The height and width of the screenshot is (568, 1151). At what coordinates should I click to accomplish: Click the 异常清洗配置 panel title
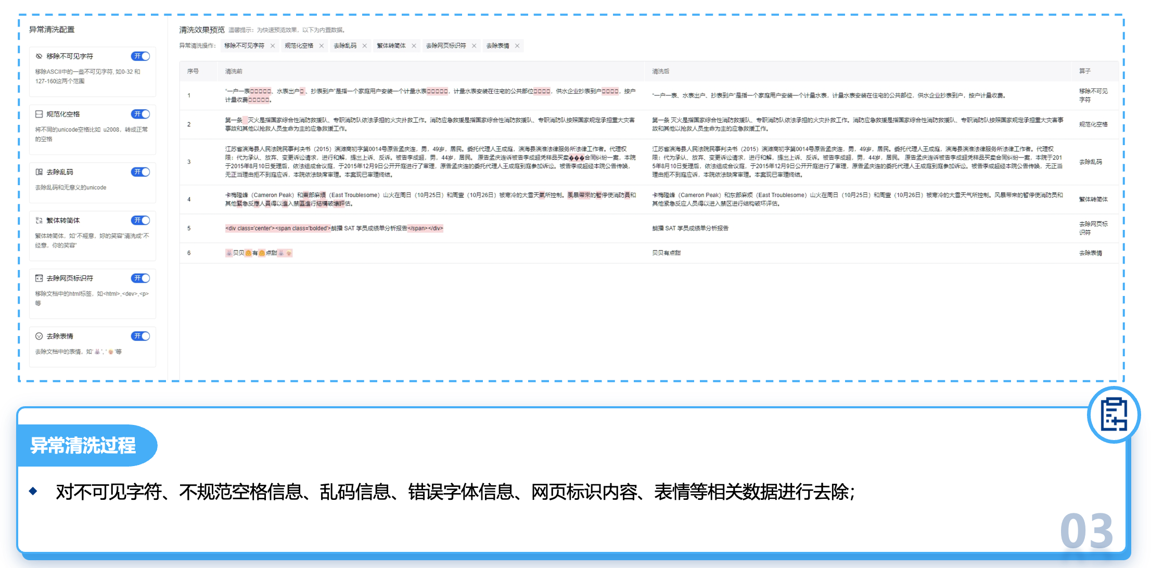pyautogui.click(x=52, y=30)
